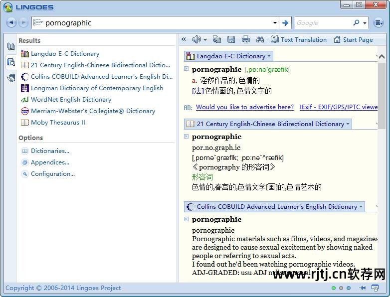The width and height of the screenshot is (390, 297).
Task: Select Collins COBUILD Advanced Learner's result
Action: [102, 77]
